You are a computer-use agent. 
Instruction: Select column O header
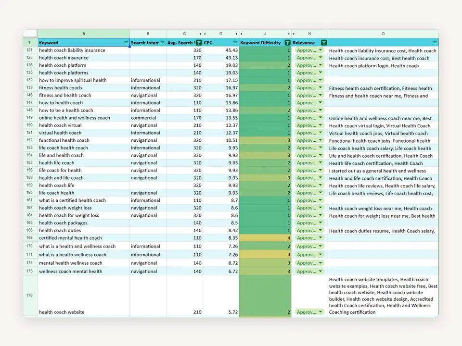coord(383,34)
